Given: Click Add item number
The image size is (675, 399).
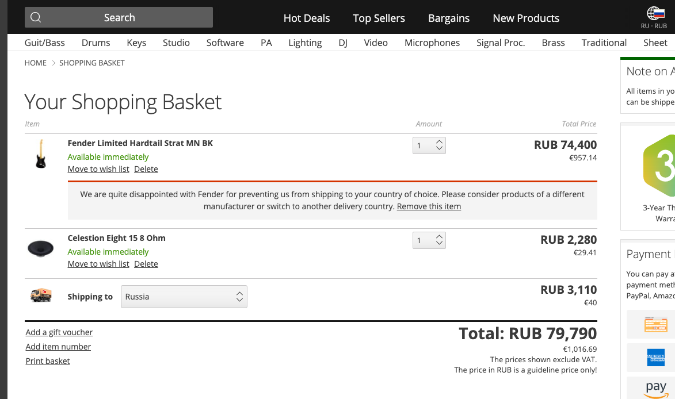Looking at the screenshot, I should [x=58, y=347].
